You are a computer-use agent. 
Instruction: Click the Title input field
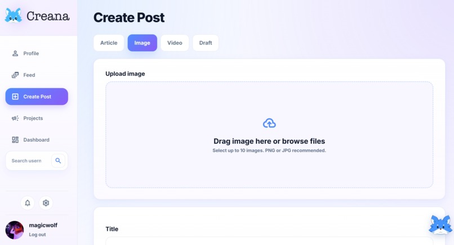[x=269, y=241]
